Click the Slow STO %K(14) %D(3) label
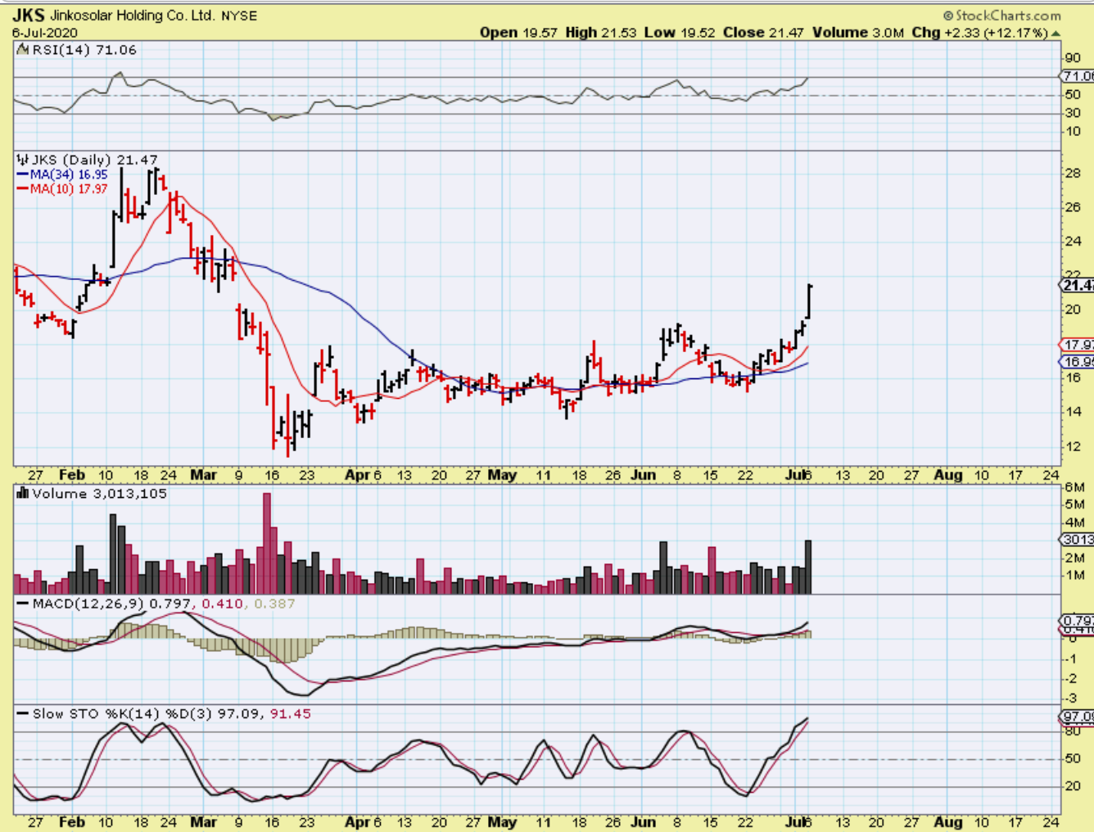The width and height of the screenshot is (1094, 832). point(122,714)
